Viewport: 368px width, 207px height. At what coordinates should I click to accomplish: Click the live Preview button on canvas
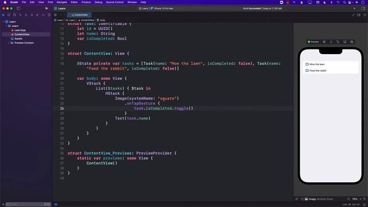click(313, 42)
